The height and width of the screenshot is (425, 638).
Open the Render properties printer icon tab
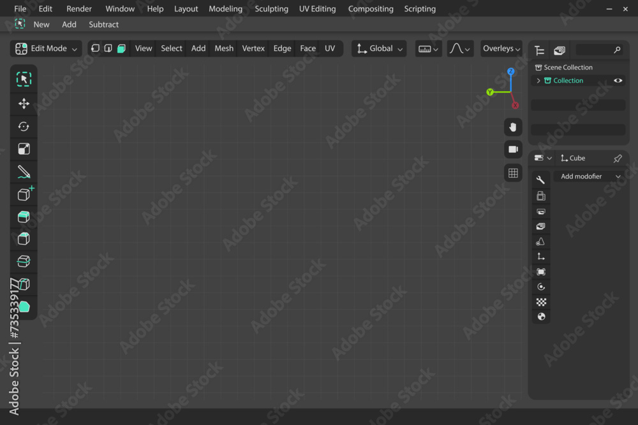tap(541, 196)
